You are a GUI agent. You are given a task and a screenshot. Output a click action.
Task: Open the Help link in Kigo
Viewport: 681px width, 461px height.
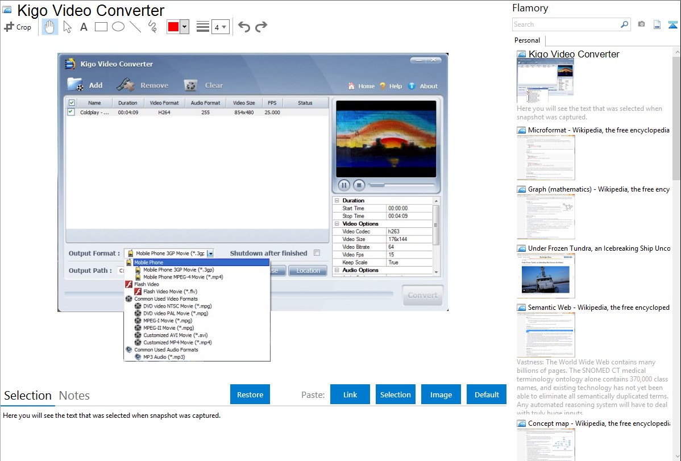click(x=391, y=86)
